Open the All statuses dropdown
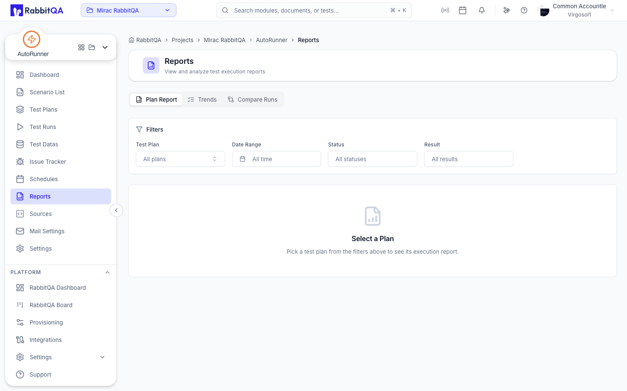 (373, 159)
